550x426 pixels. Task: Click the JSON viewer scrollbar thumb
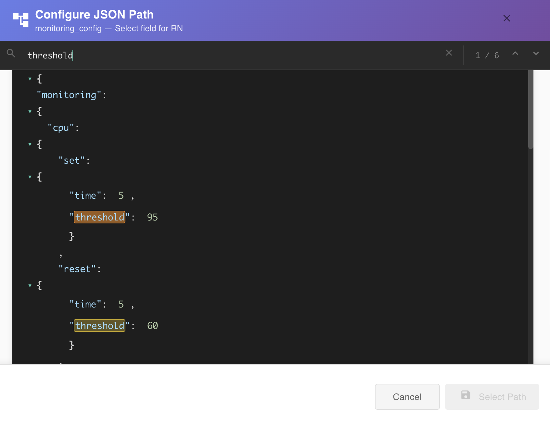tap(531, 110)
